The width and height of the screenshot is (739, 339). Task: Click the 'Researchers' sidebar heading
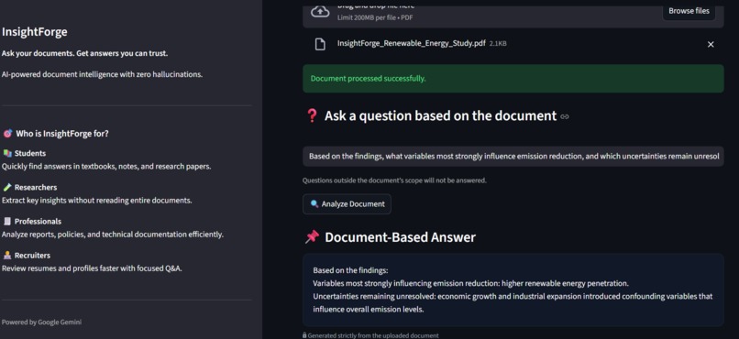[x=36, y=188]
